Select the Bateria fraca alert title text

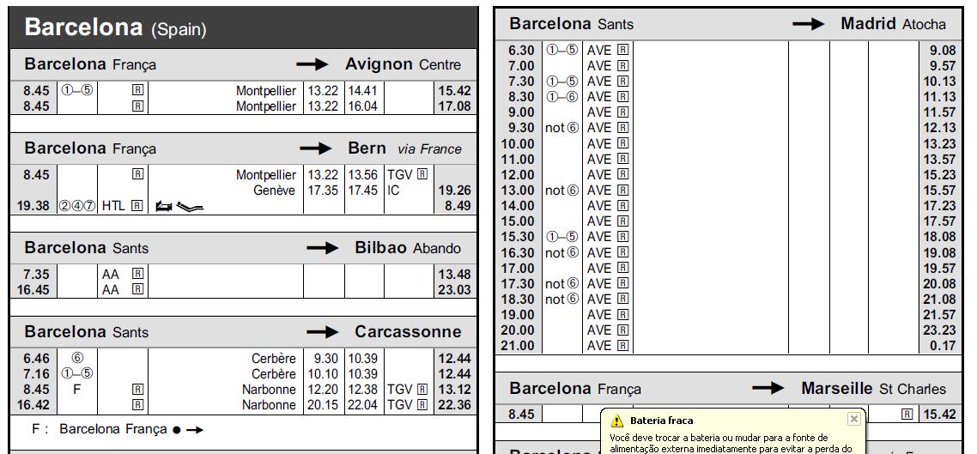(661, 421)
